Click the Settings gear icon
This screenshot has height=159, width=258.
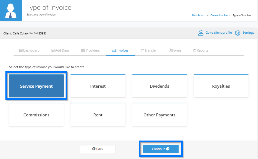tap(237, 33)
